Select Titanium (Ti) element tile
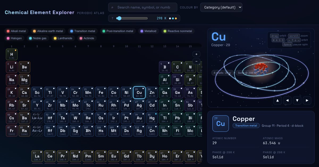The image size is (319, 167). coord(50,93)
